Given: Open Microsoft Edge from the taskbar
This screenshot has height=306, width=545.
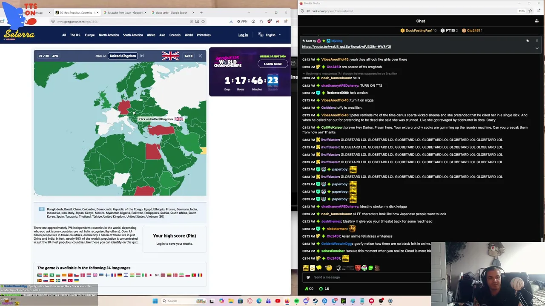Looking at the screenshot, I should [259, 301].
